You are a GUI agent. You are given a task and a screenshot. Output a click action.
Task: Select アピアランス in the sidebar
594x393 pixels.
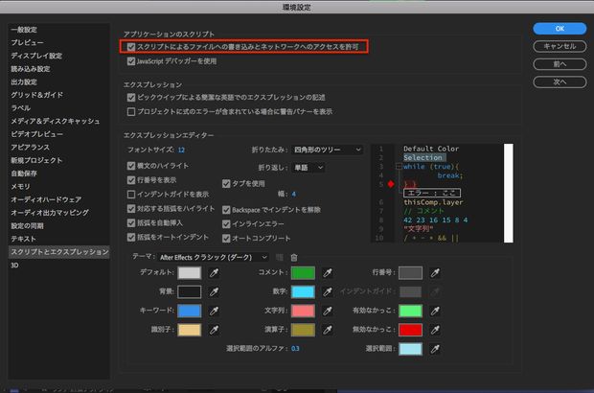pos(31,147)
